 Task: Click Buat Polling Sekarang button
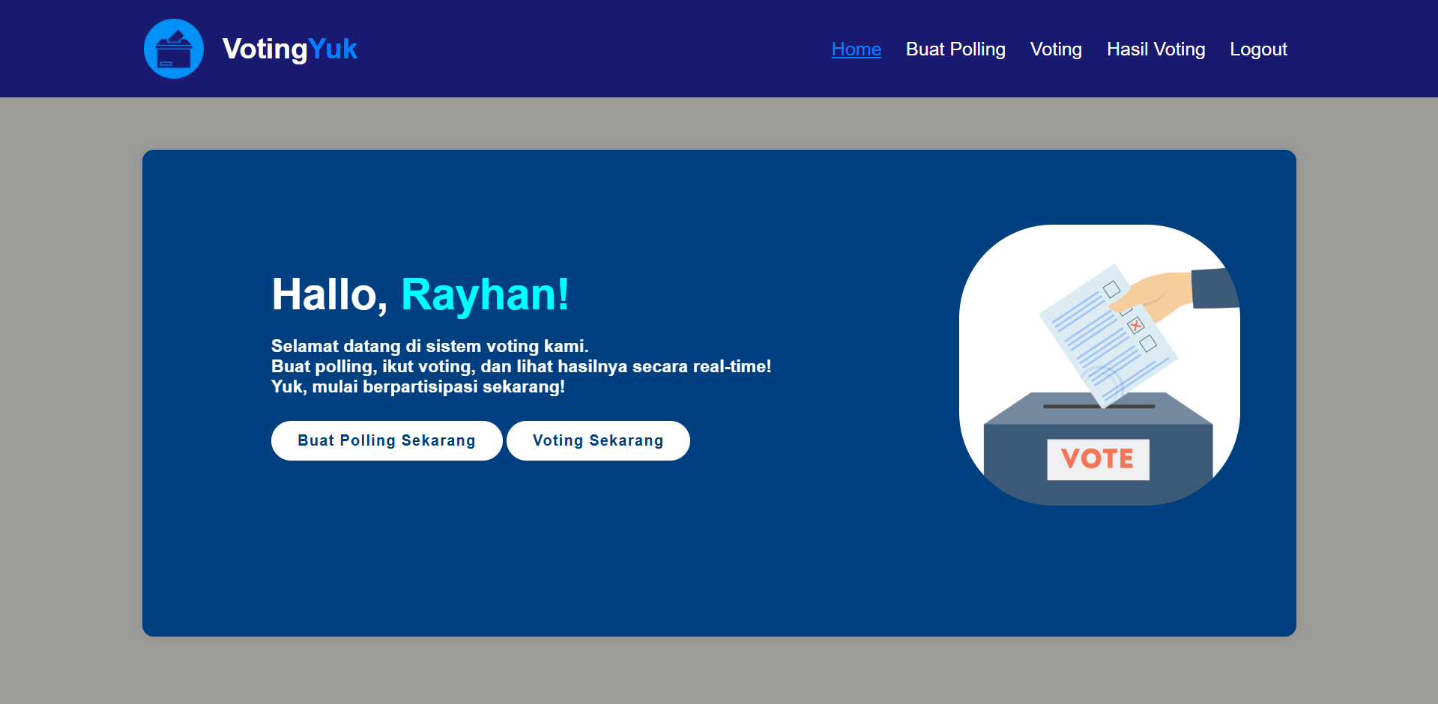(387, 440)
